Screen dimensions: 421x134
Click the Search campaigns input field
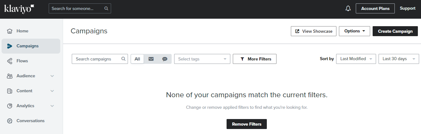[100, 59]
